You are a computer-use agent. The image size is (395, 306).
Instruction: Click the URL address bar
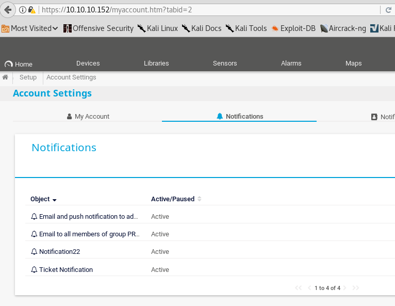(206, 10)
